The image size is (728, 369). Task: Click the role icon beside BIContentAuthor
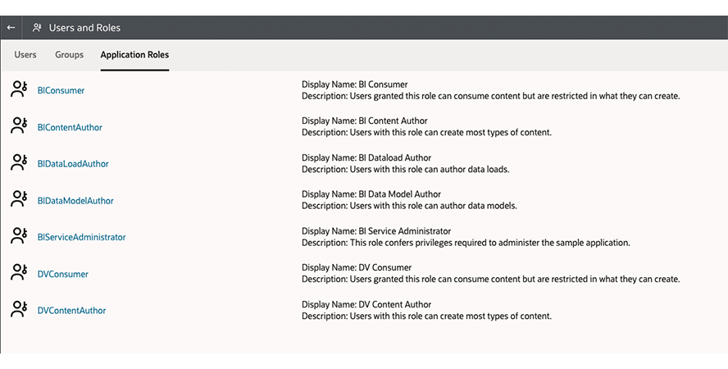tap(19, 126)
